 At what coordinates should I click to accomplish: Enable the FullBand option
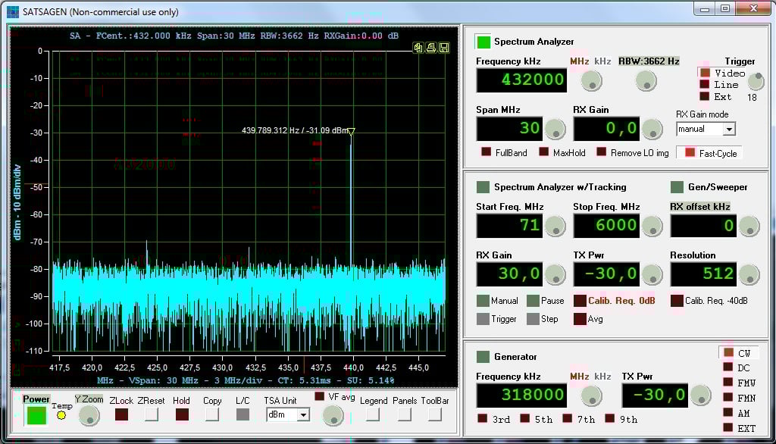tap(487, 152)
